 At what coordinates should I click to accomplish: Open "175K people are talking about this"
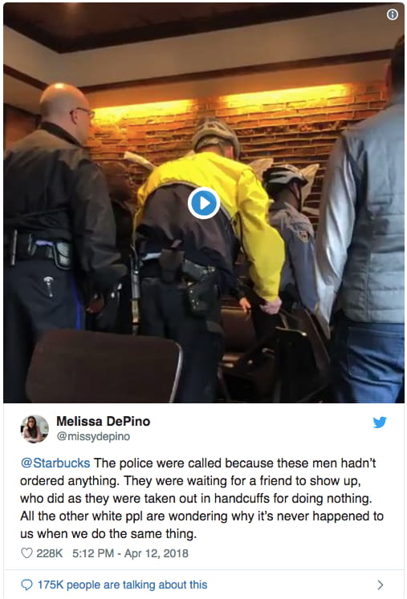(x=122, y=585)
